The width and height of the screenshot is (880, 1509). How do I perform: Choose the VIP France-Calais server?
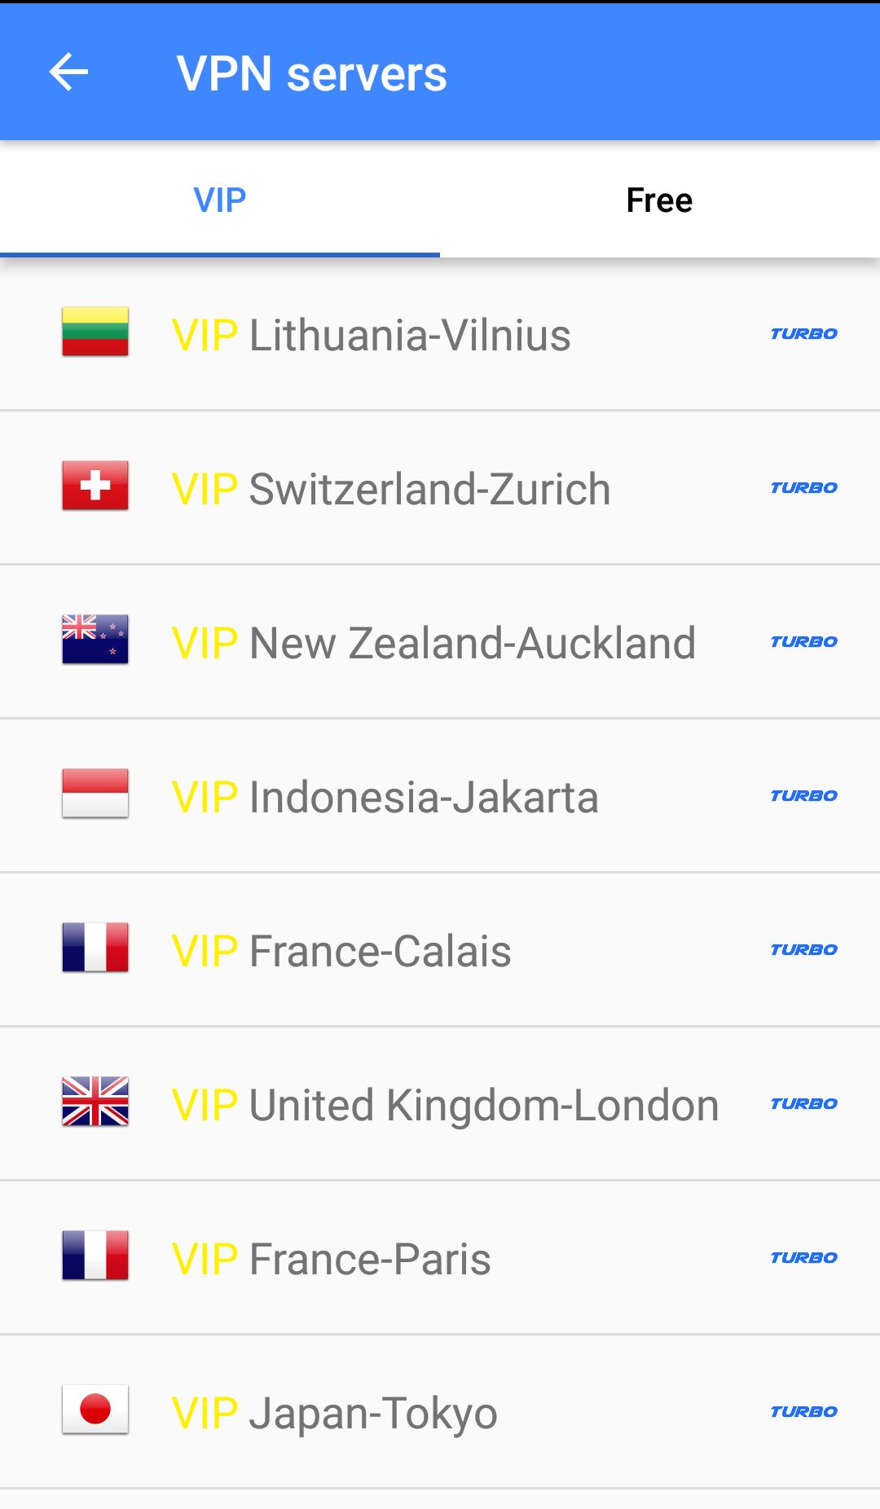(341, 951)
